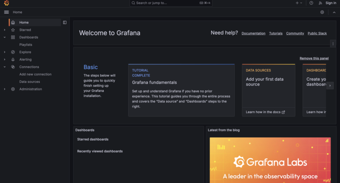Click the Explore compass icon
Viewport: 340px width, 183px height.
point(13,52)
